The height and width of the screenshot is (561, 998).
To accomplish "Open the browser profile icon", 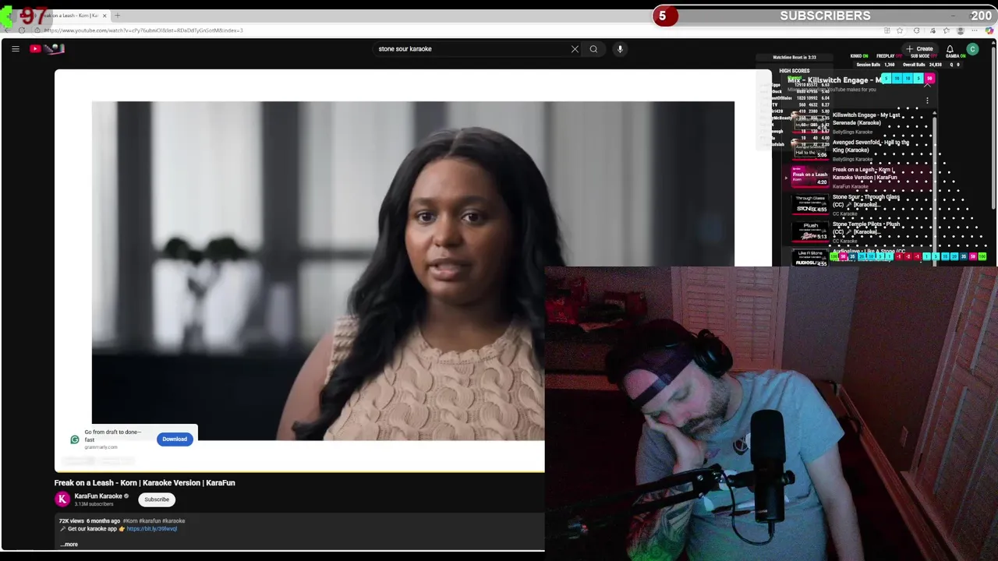I will coord(961,30).
